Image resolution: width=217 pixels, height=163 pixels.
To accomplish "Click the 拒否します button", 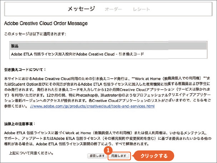I will pyautogui.click(x=97, y=156).
